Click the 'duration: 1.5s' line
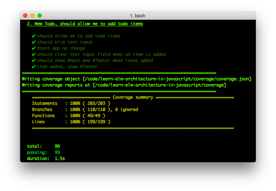 pyautogui.click(x=46, y=159)
